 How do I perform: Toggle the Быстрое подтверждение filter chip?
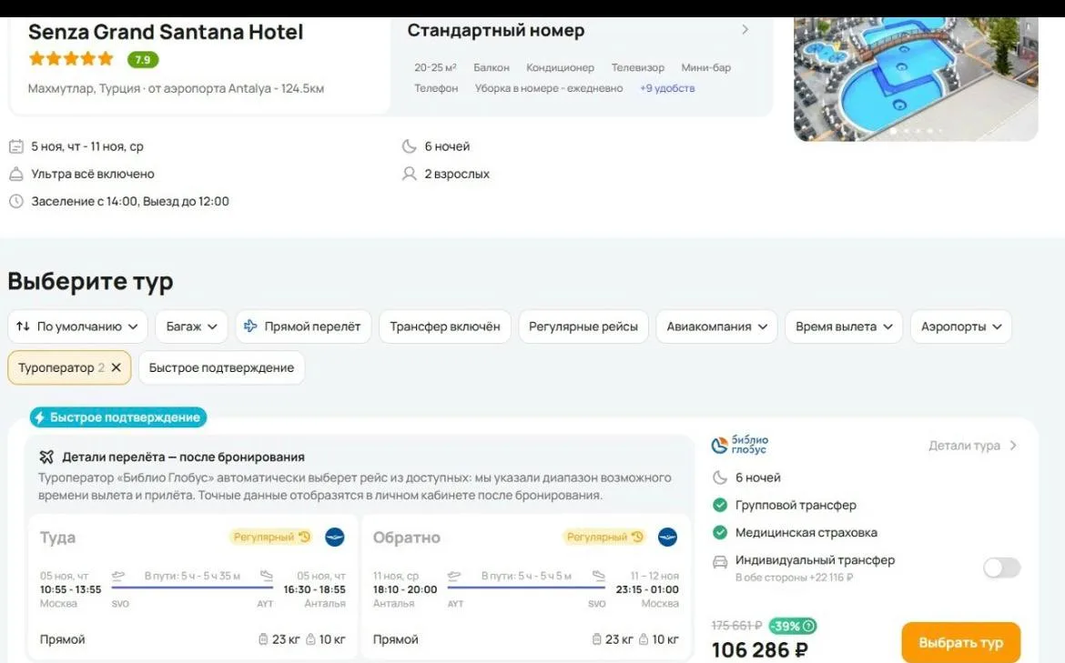[221, 367]
